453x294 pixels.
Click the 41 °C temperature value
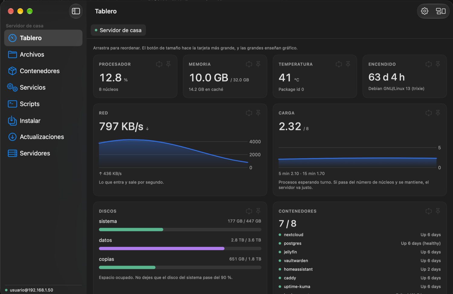tap(289, 78)
